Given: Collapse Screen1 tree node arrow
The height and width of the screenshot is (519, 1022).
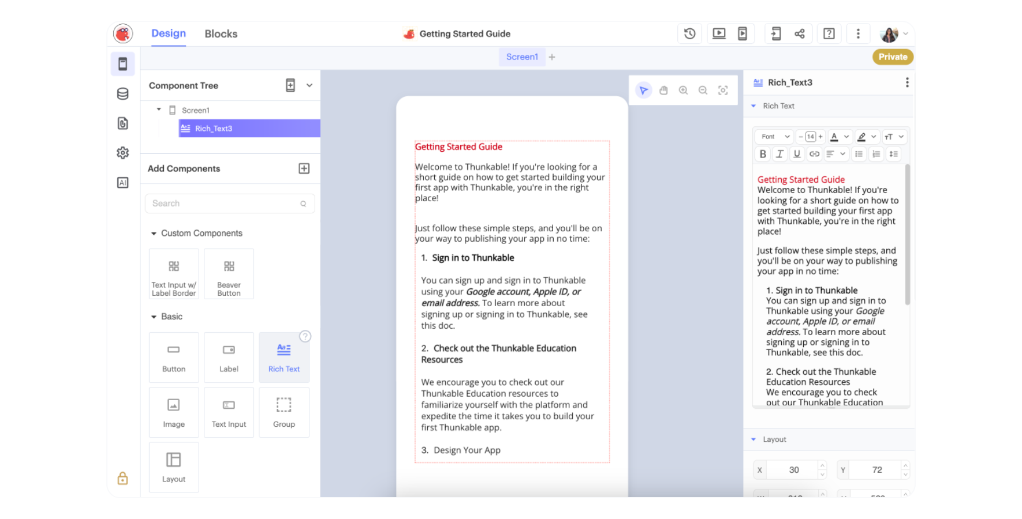Looking at the screenshot, I should [x=159, y=110].
